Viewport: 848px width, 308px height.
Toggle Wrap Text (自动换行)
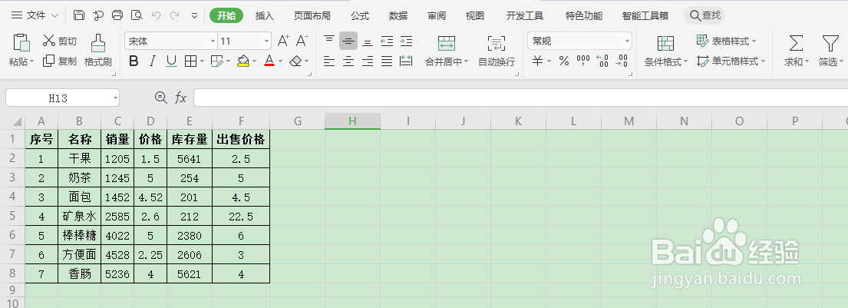tap(497, 51)
